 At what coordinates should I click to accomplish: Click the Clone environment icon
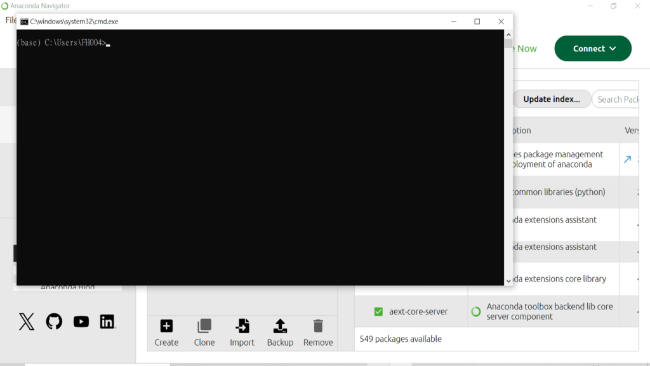204,327
